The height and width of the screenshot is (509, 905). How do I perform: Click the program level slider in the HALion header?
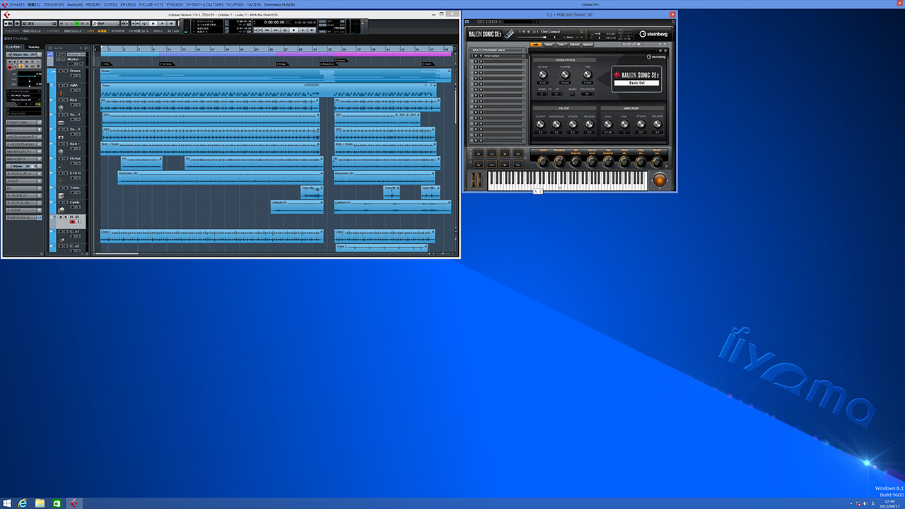click(x=531, y=37)
